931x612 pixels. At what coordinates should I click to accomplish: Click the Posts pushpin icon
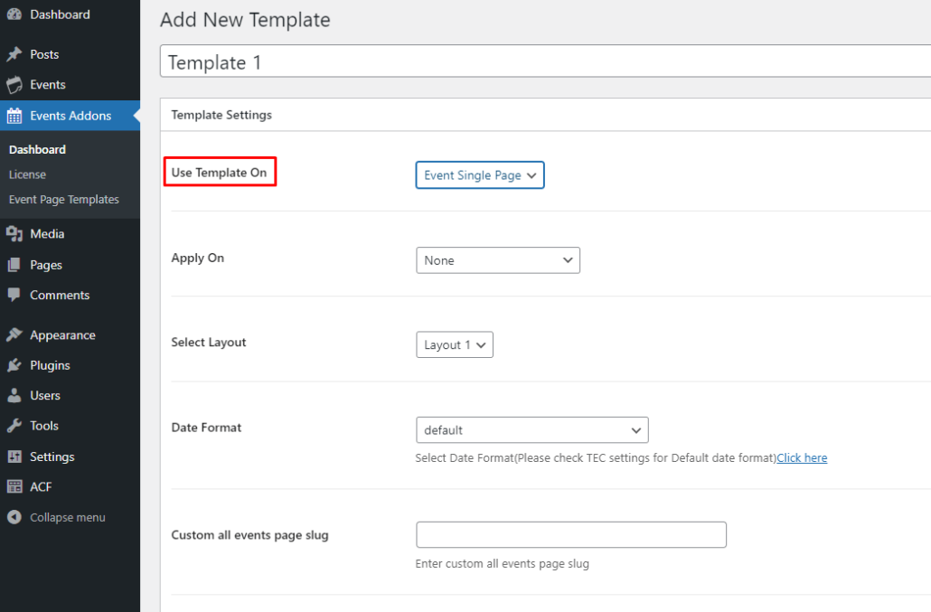(x=14, y=54)
